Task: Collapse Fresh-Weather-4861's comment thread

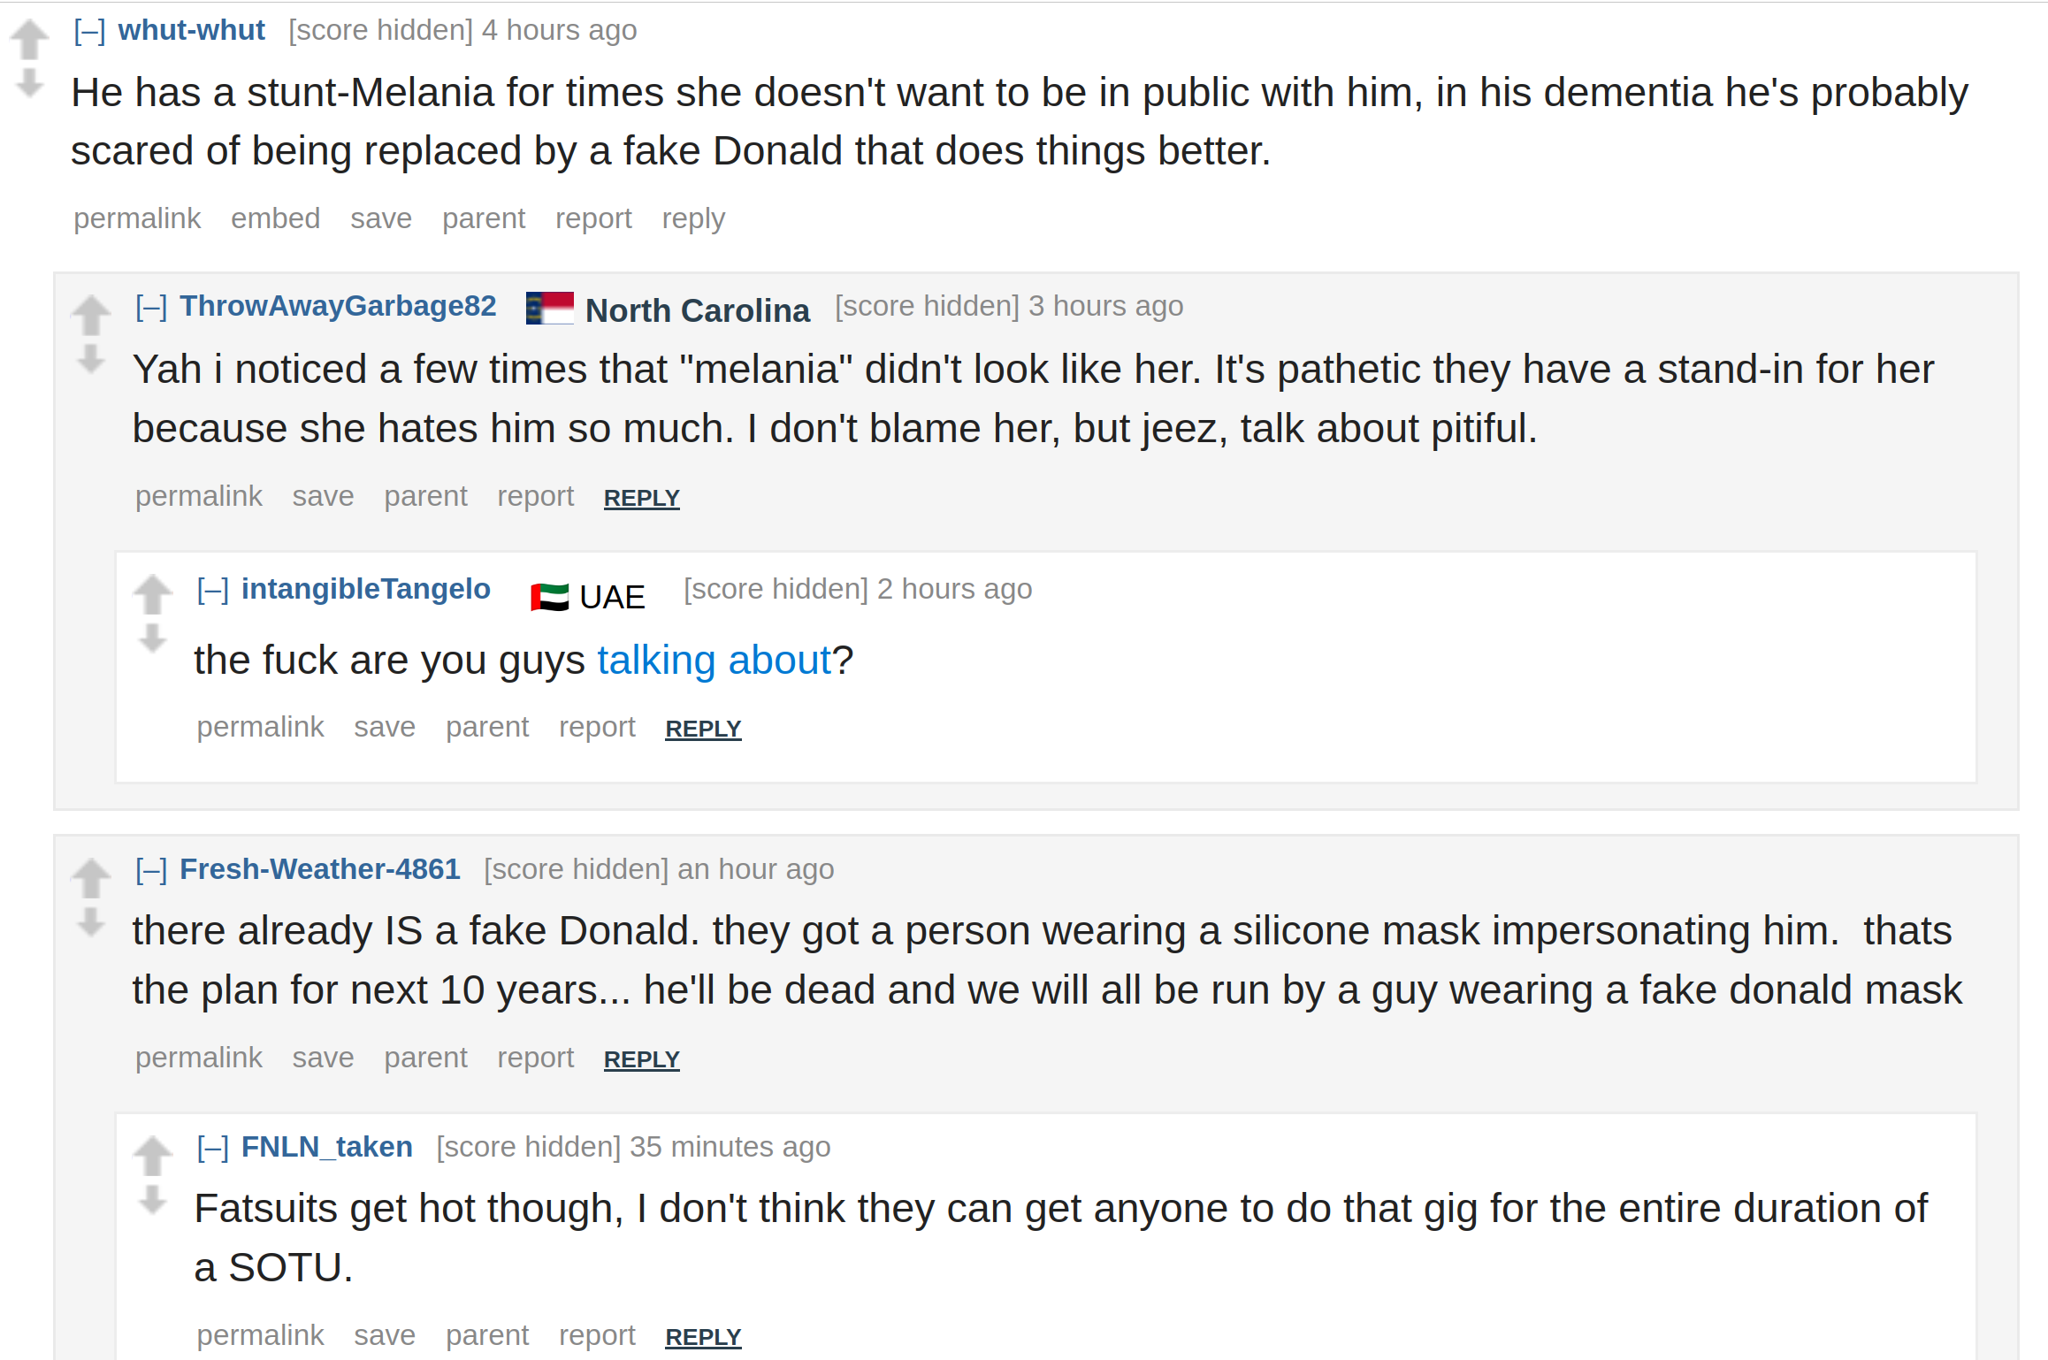Action: click(x=151, y=870)
